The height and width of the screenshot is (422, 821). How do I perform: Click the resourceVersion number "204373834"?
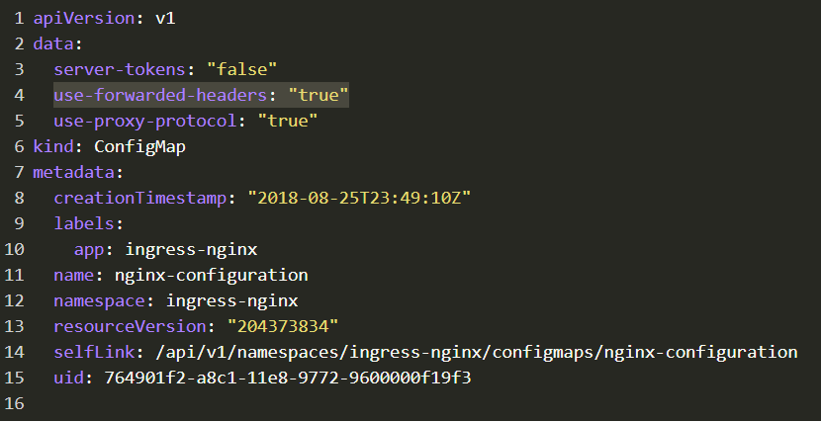pyautogui.click(x=283, y=326)
